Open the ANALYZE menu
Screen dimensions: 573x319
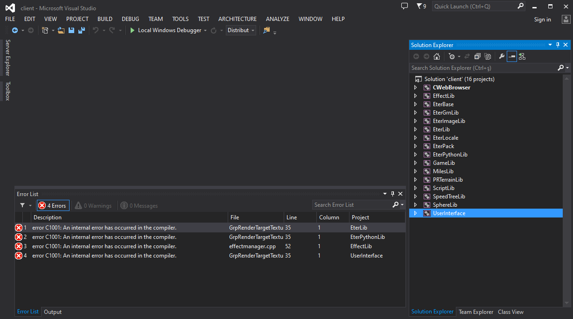click(278, 19)
